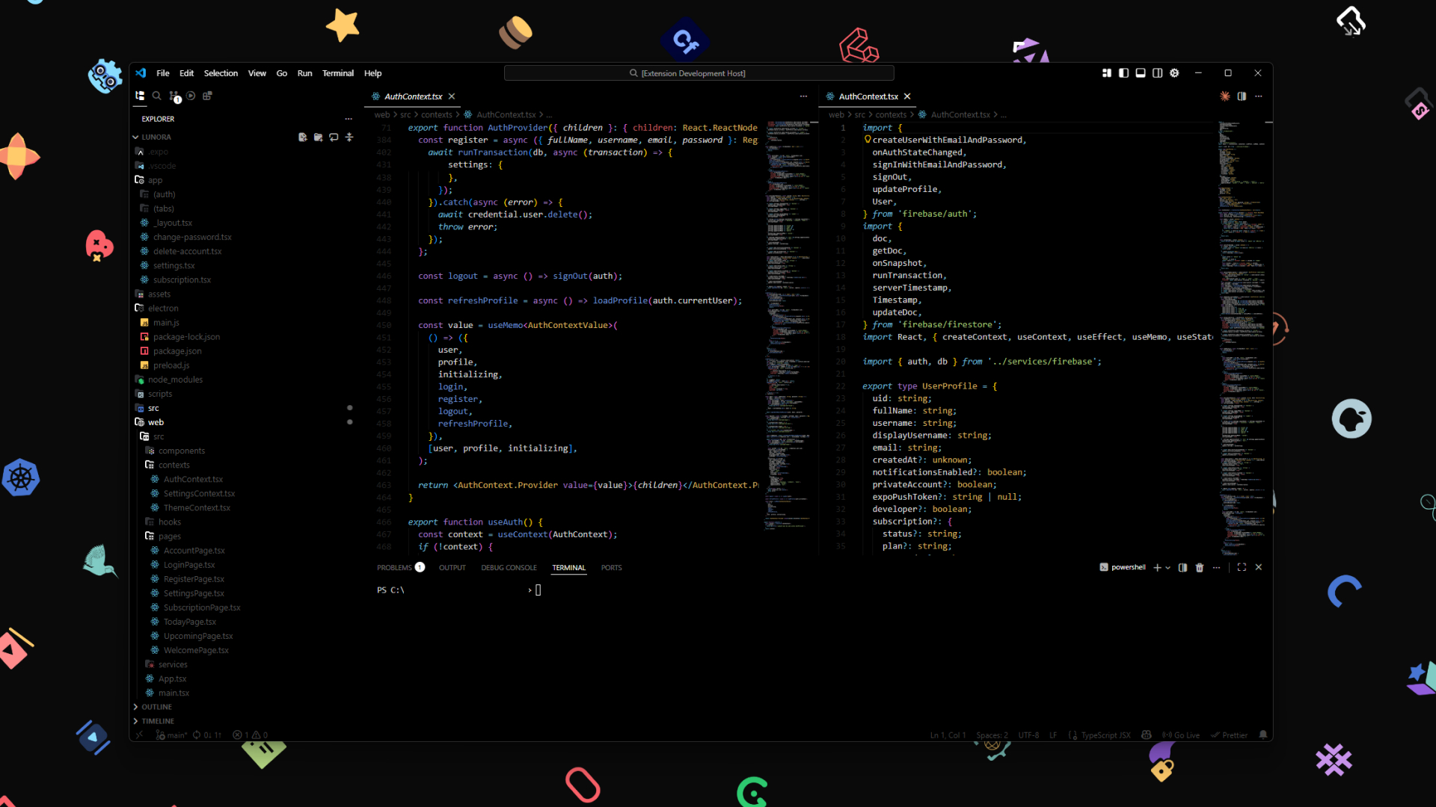Maximize the terminal panel size
Image resolution: width=1436 pixels, height=807 pixels.
click(1242, 568)
